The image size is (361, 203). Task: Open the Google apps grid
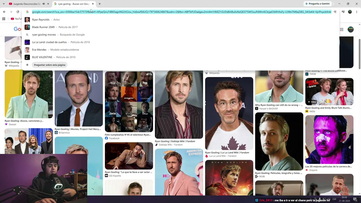(342, 29)
